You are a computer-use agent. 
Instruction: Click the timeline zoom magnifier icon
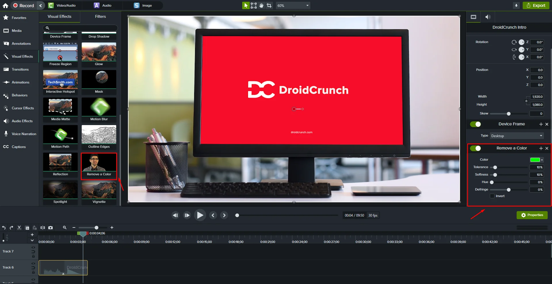pos(65,227)
